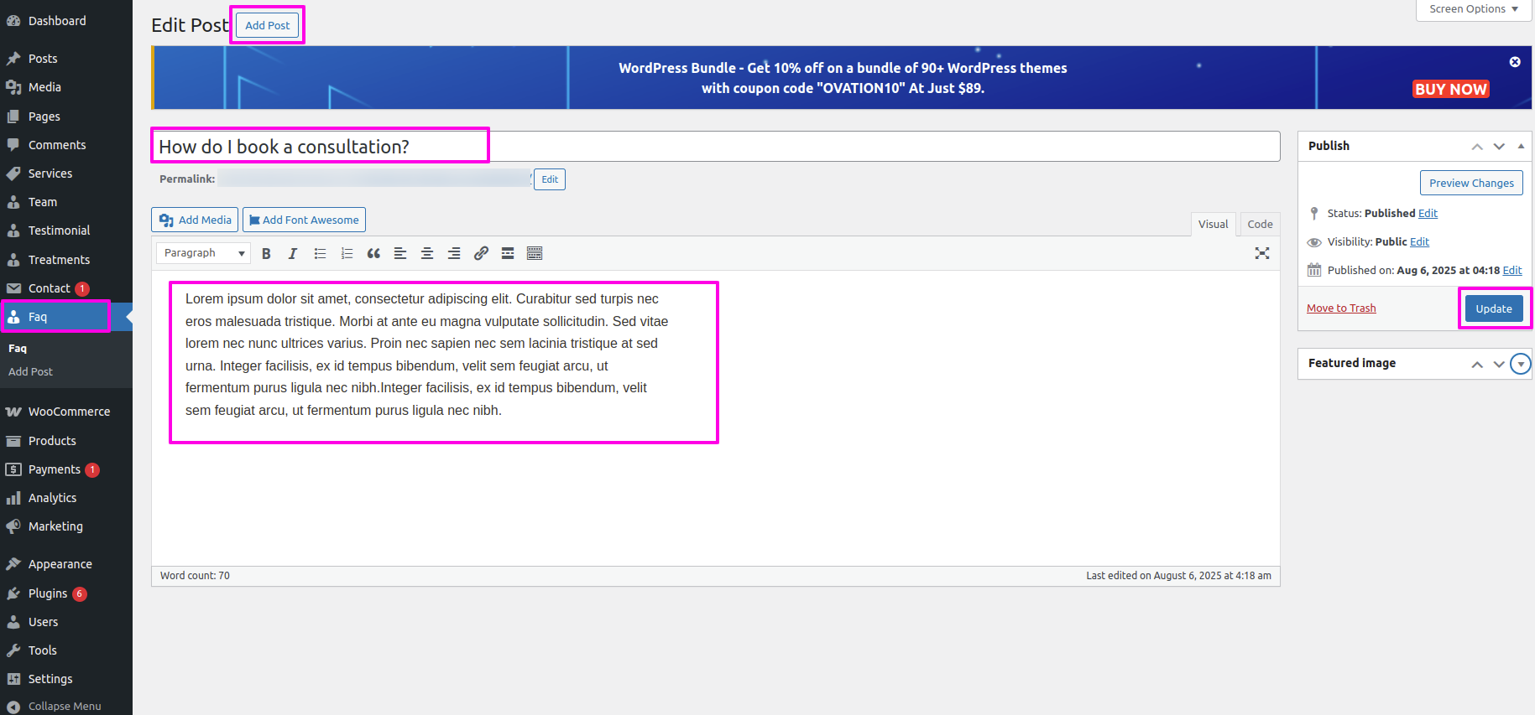The height and width of the screenshot is (715, 1535).
Task: Move the Publish panel down
Action: click(1499, 146)
